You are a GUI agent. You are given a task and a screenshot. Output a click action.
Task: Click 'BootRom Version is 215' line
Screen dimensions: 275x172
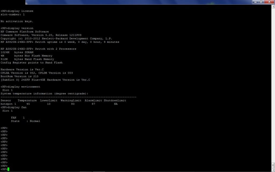click(19, 76)
